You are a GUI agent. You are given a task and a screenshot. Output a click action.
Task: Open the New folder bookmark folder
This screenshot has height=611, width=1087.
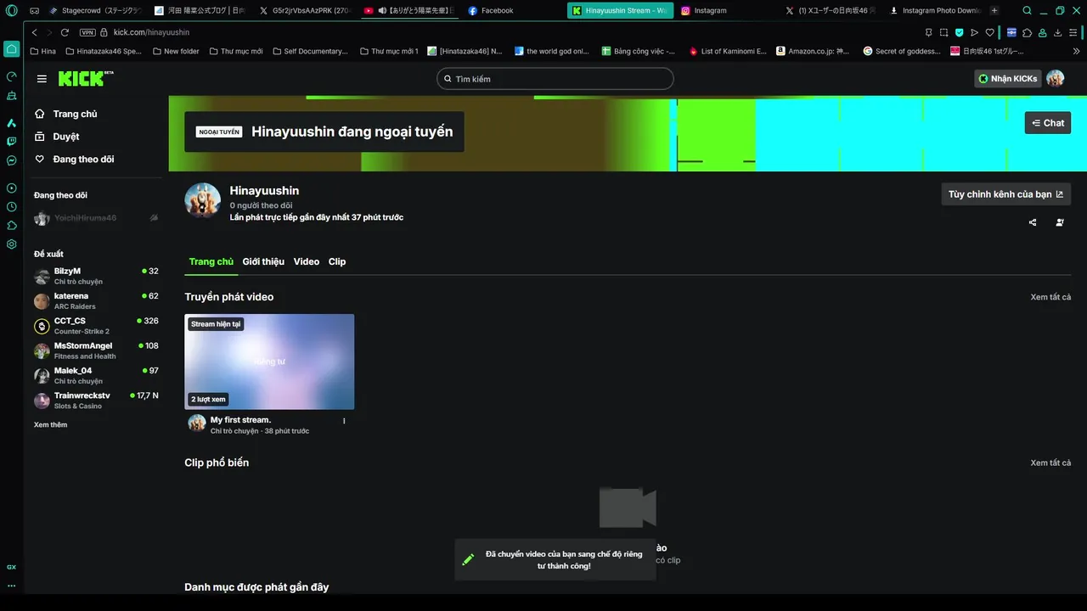(176, 51)
